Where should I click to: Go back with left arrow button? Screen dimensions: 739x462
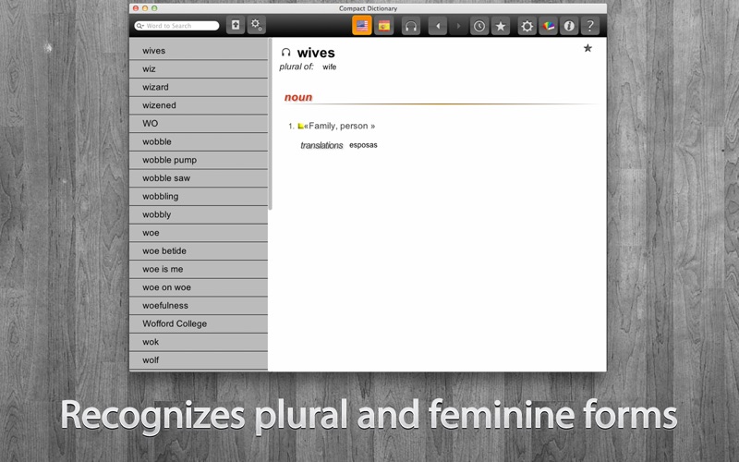[438, 26]
